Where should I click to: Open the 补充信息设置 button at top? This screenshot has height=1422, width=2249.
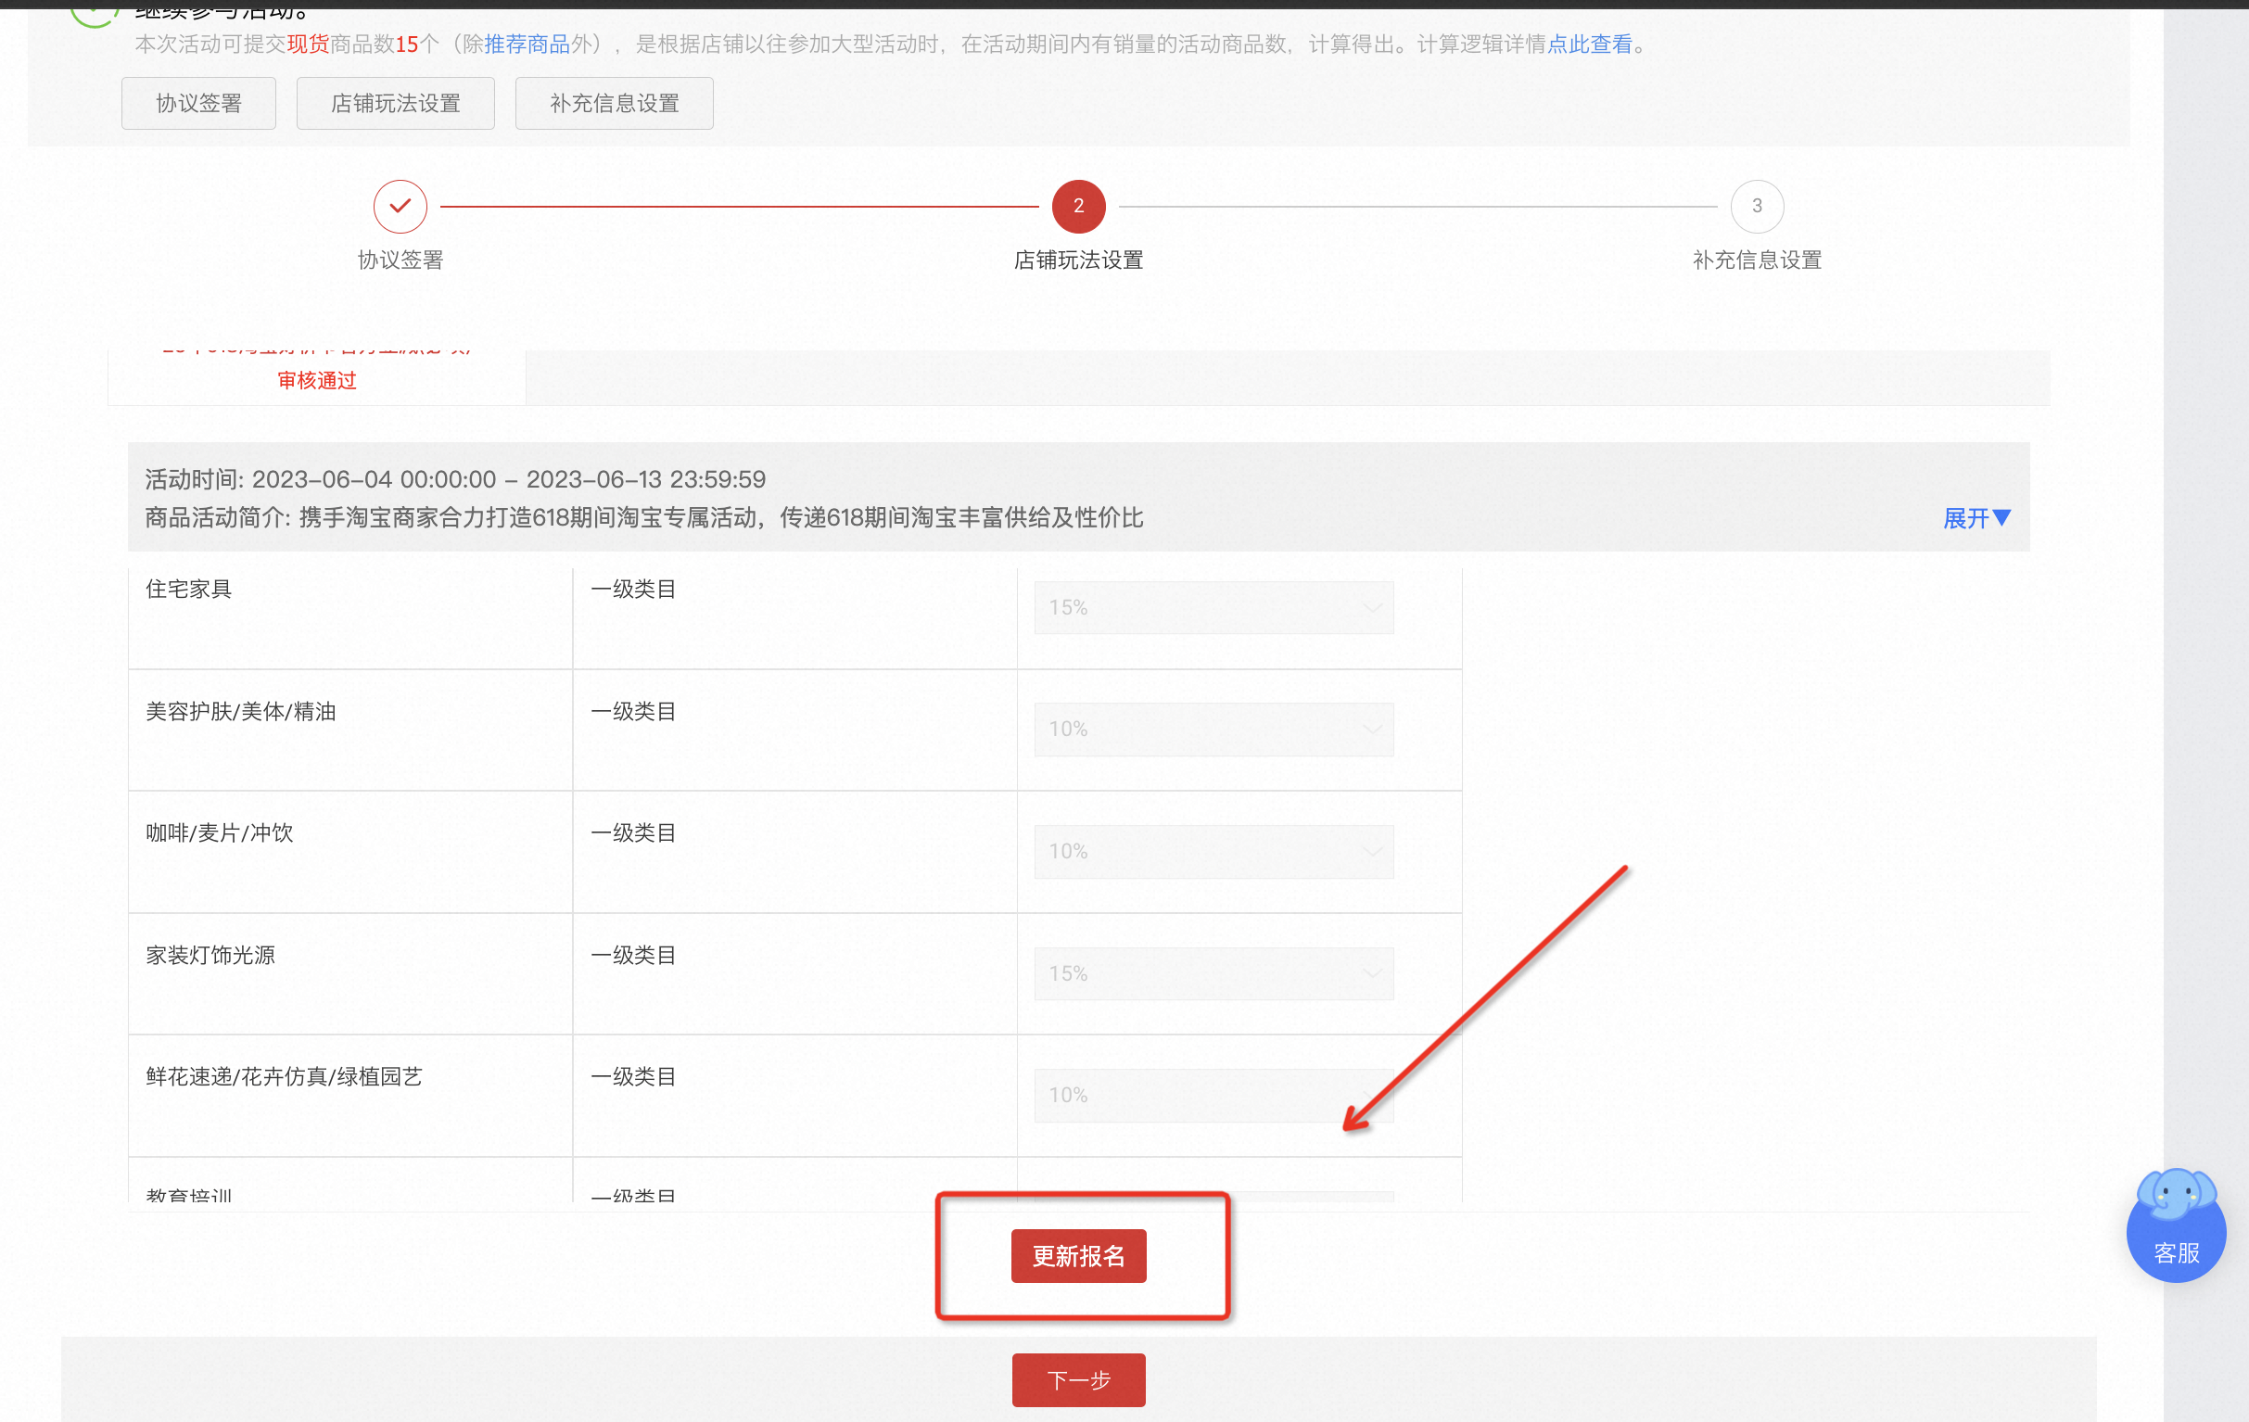tap(614, 103)
